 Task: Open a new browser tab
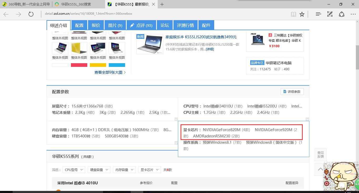coord(162,4)
